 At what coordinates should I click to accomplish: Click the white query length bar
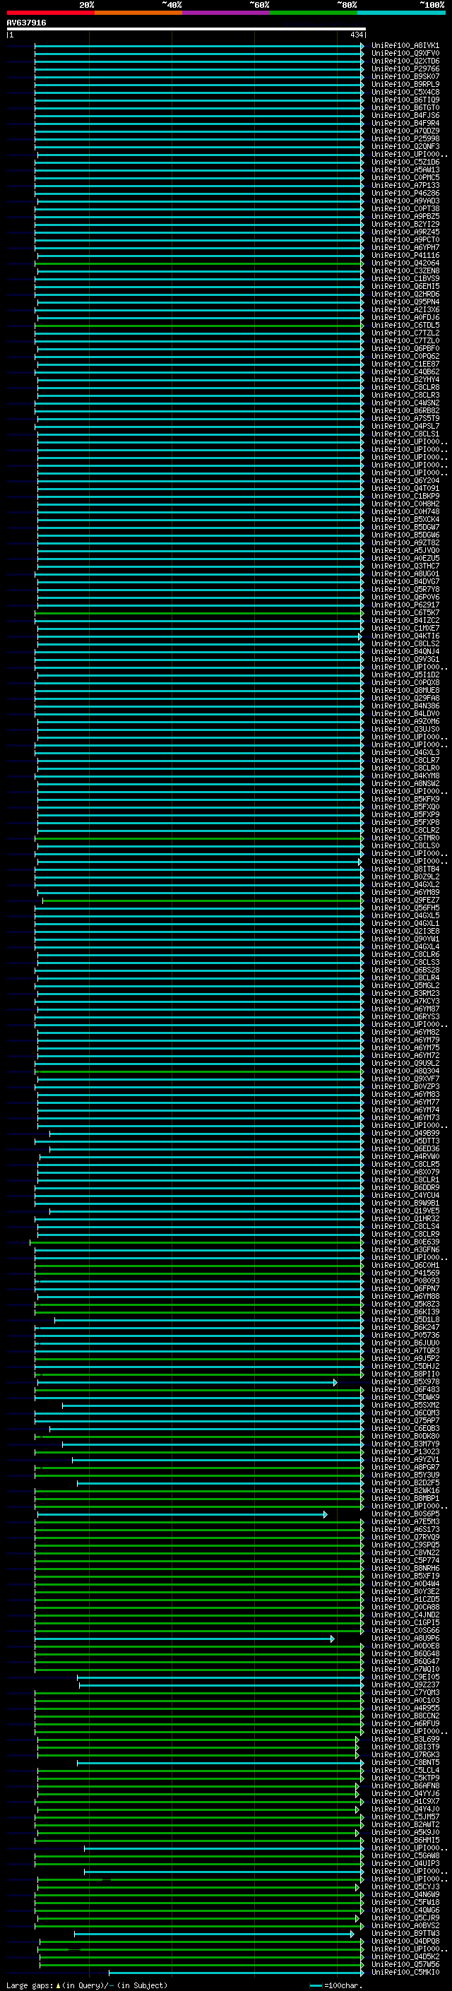pos(186,28)
